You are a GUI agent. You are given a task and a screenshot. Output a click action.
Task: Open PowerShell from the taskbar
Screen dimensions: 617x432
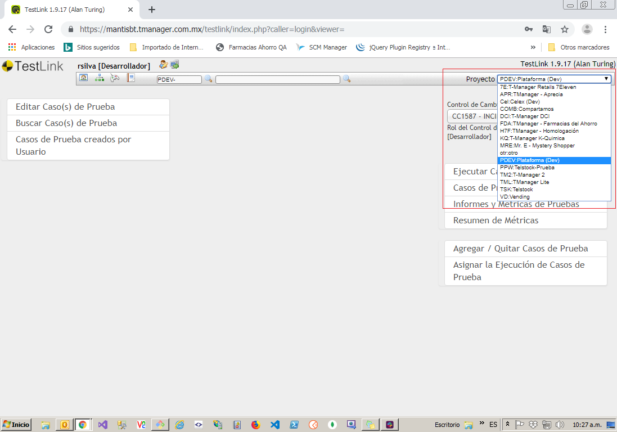294,425
